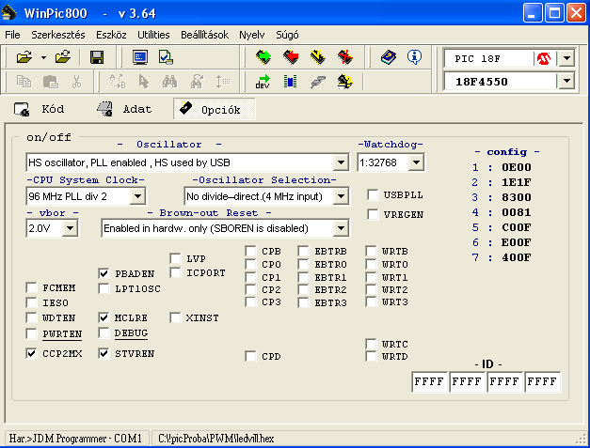Toggle the LVP checkbox
The width and height of the screenshot is (590, 448).
pos(175,258)
